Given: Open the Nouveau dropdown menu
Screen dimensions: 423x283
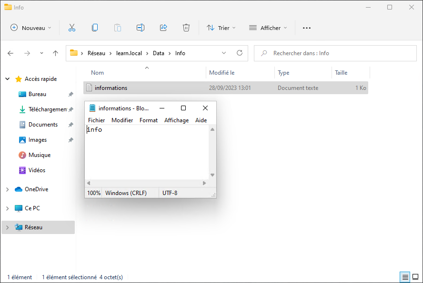Looking at the screenshot, I should (x=31, y=28).
